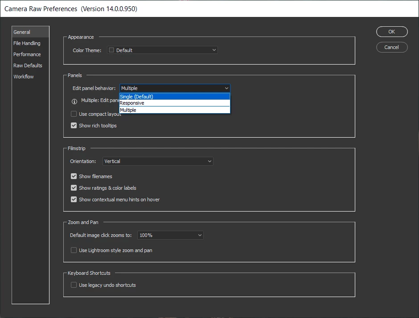Enable Use compact layout checkbox
Viewport: 419px width, 318px height.
74,114
